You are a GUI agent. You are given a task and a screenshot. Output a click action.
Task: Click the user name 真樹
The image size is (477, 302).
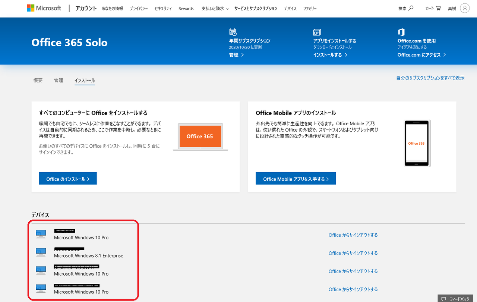452,8
